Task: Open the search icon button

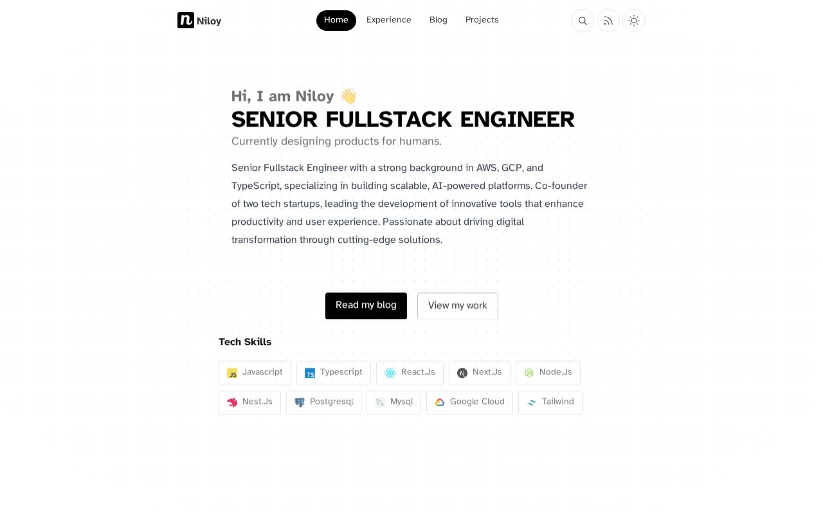Action: click(583, 21)
